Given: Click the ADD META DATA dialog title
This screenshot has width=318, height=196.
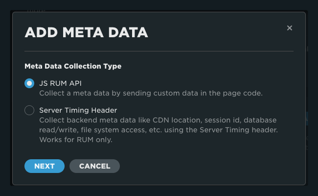Looking at the screenshot, I should click(x=86, y=33).
